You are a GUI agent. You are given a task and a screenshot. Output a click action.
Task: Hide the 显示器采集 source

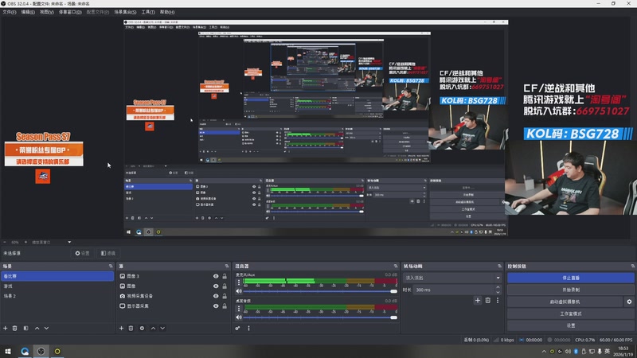coord(216,306)
